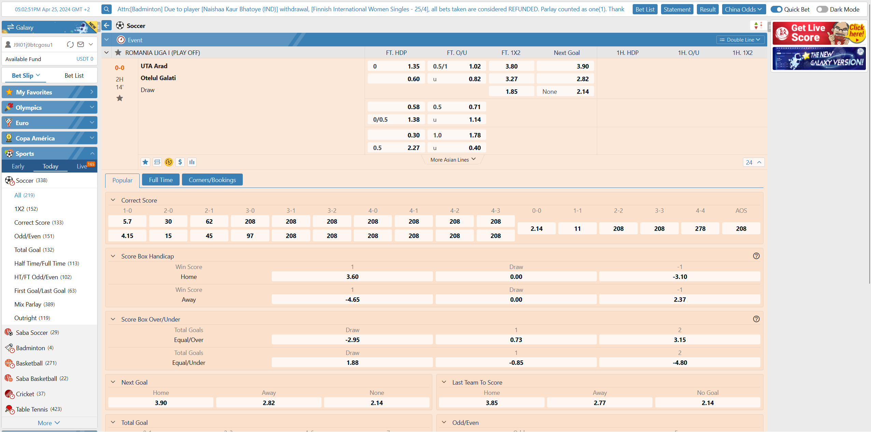Select the Cricket sport icon
The height and width of the screenshot is (432, 871).
9,394
